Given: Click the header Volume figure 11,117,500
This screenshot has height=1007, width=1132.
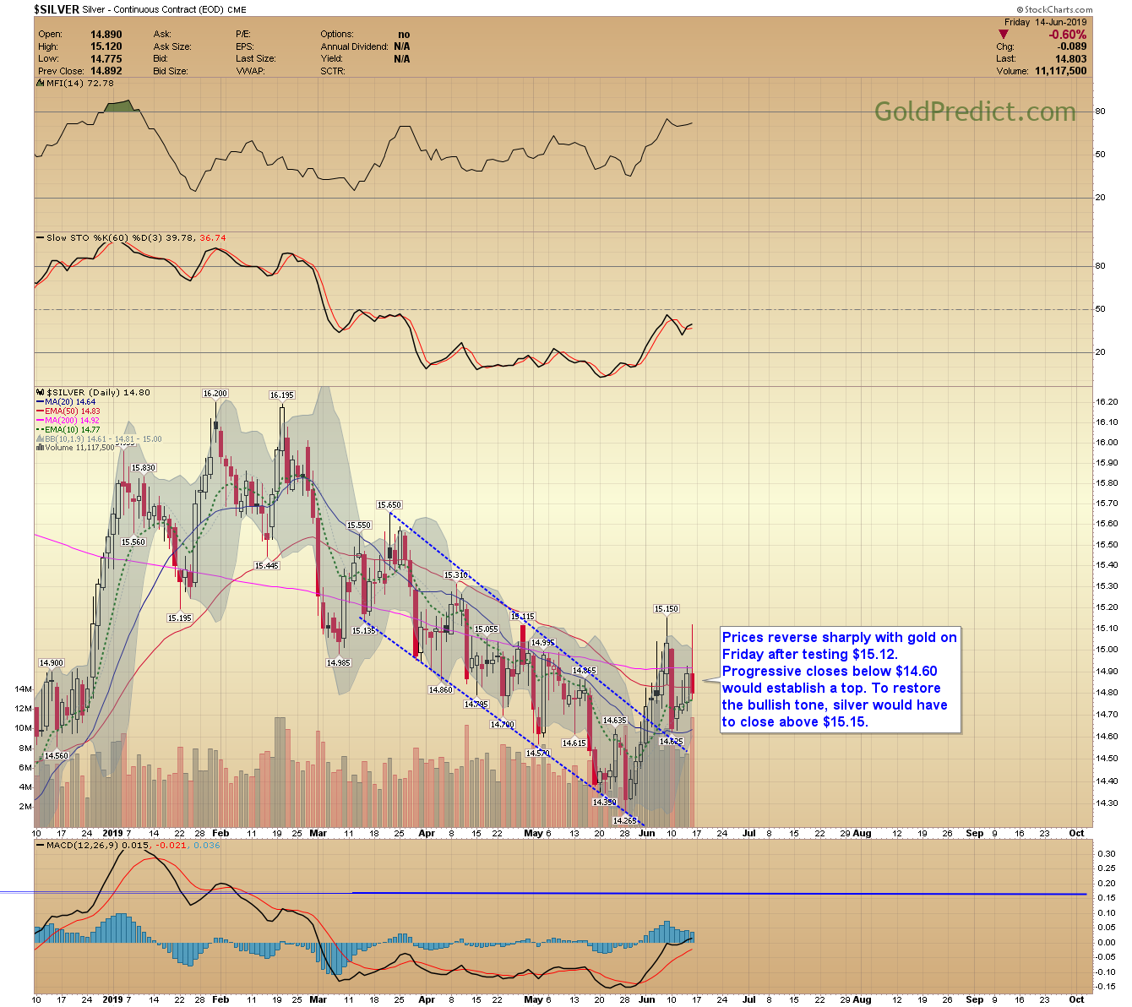Looking at the screenshot, I should point(1061,71).
